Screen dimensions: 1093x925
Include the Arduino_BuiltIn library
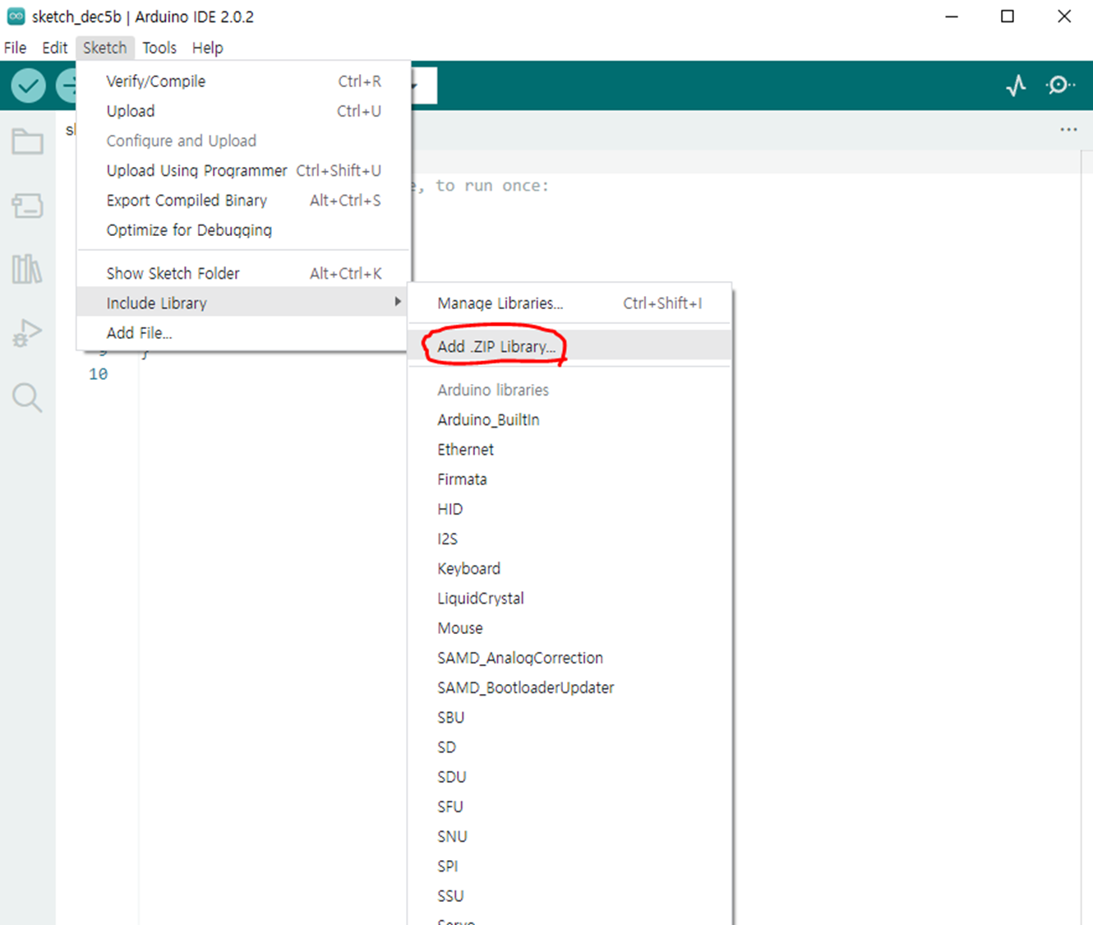[x=570, y=419]
